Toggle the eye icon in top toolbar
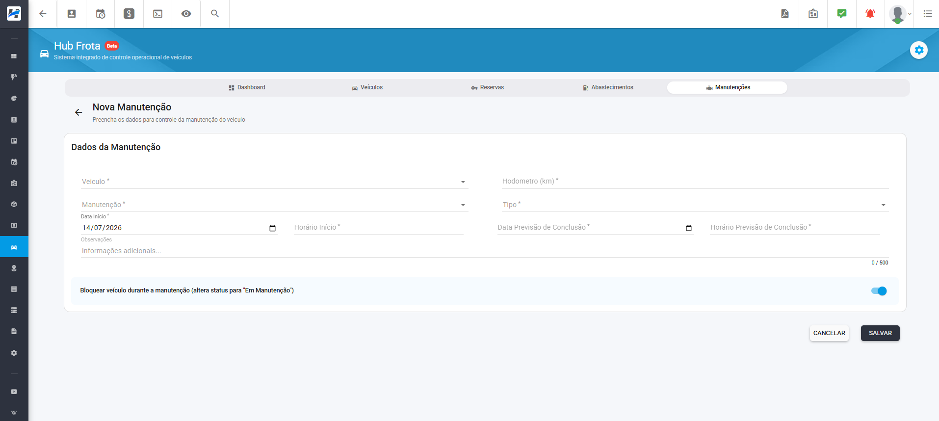This screenshot has height=421, width=939. [x=186, y=14]
